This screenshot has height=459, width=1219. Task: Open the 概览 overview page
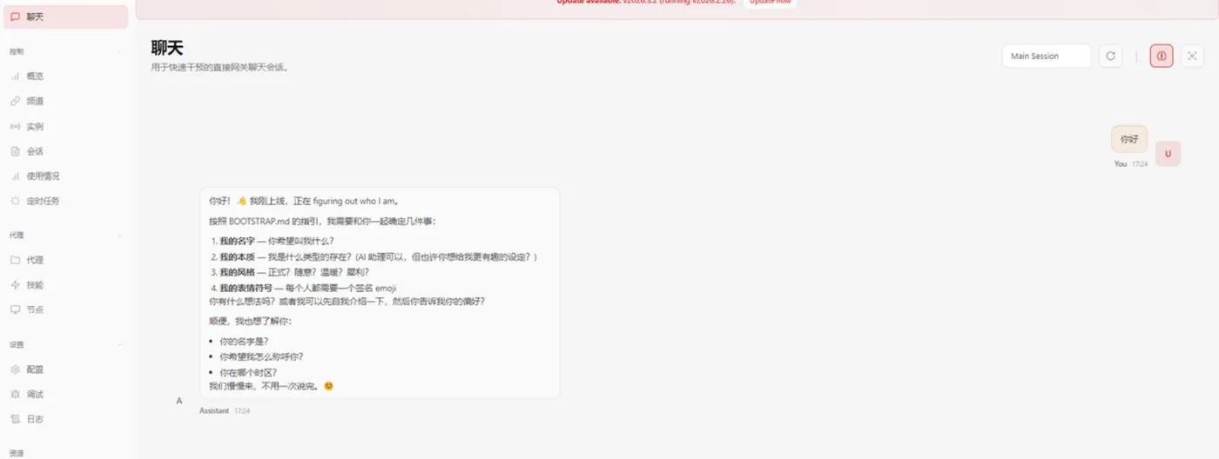(x=66, y=76)
